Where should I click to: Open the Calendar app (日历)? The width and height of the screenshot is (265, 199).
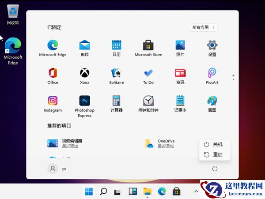(117, 48)
